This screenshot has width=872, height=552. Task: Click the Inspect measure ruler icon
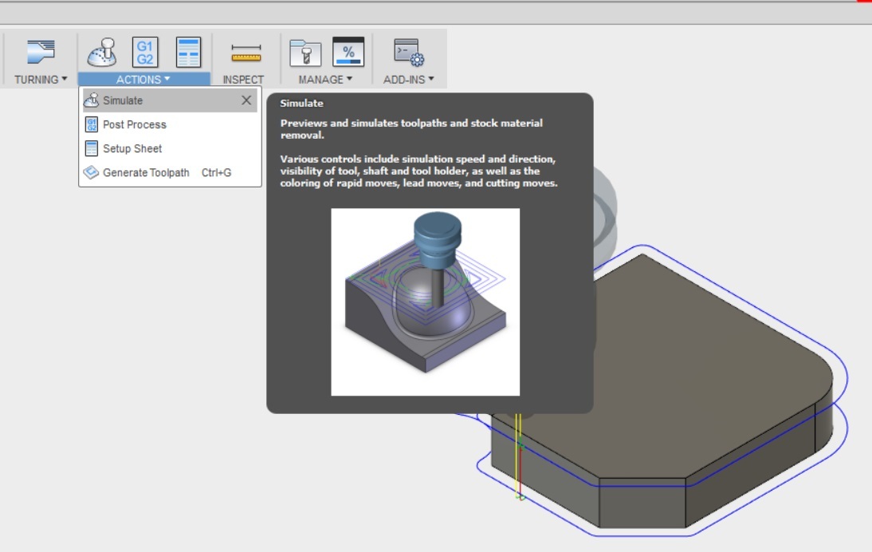(x=245, y=53)
